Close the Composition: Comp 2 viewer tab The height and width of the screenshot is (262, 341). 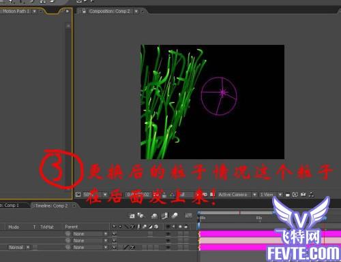tap(143, 11)
